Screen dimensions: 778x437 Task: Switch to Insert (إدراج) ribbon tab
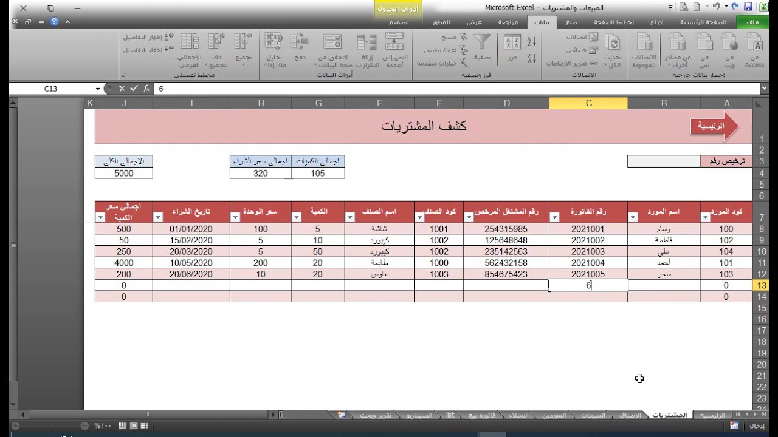(x=656, y=22)
